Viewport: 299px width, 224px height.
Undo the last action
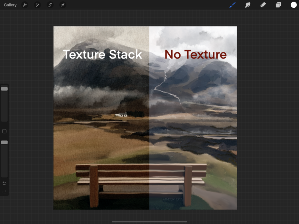point(4,183)
